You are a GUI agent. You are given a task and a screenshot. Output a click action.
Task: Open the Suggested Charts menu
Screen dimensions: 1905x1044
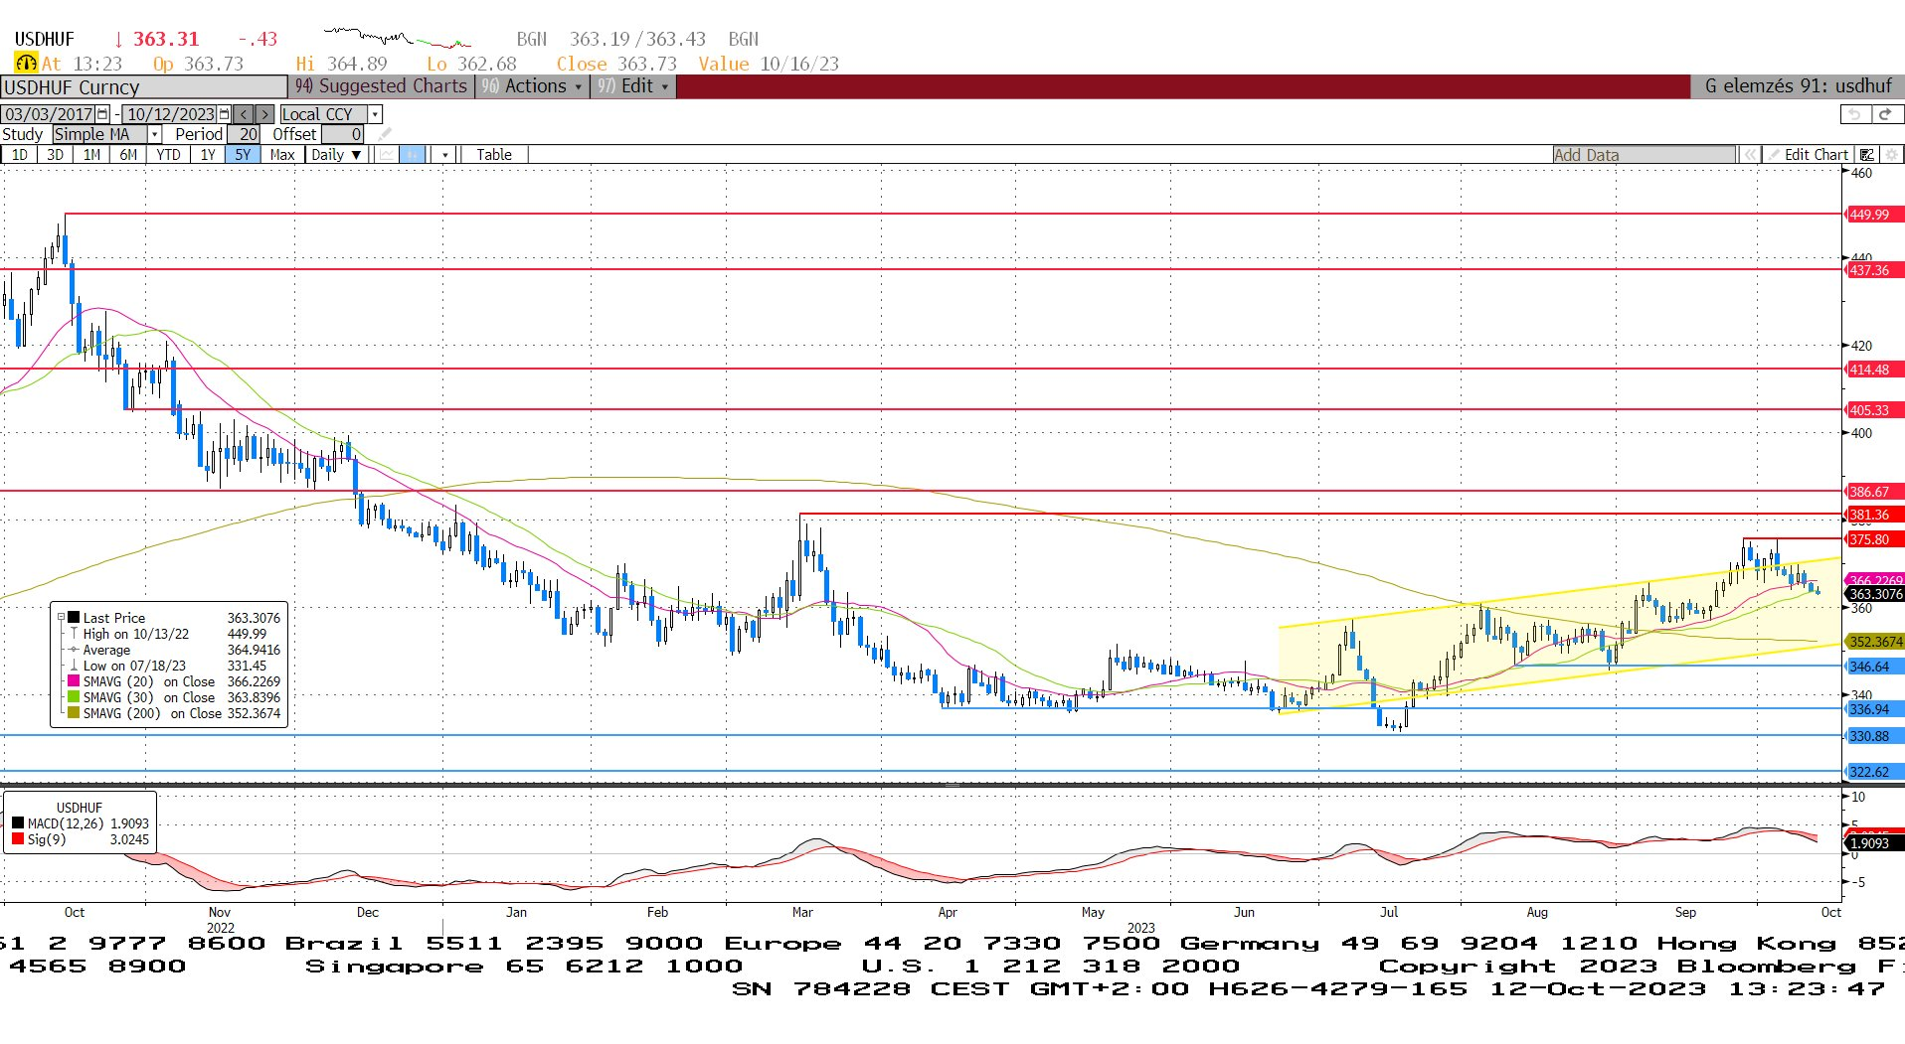[x=381, y=86]
